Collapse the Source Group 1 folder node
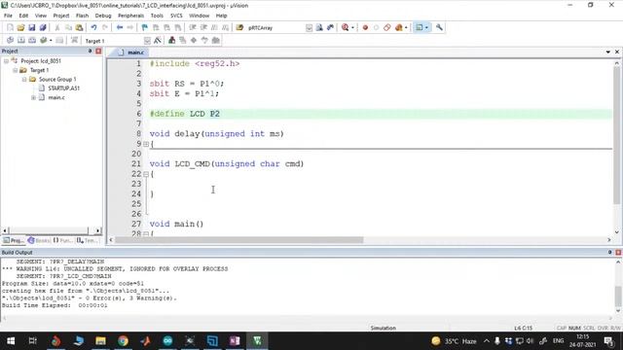The image size is (623, 350). pos(24,80)
